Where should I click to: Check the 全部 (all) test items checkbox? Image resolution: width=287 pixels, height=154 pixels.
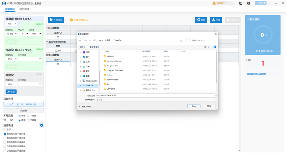5,129
